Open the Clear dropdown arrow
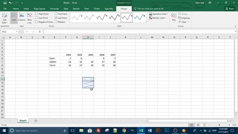The height and width of the screenshot is (134, 238). (189, 22)
